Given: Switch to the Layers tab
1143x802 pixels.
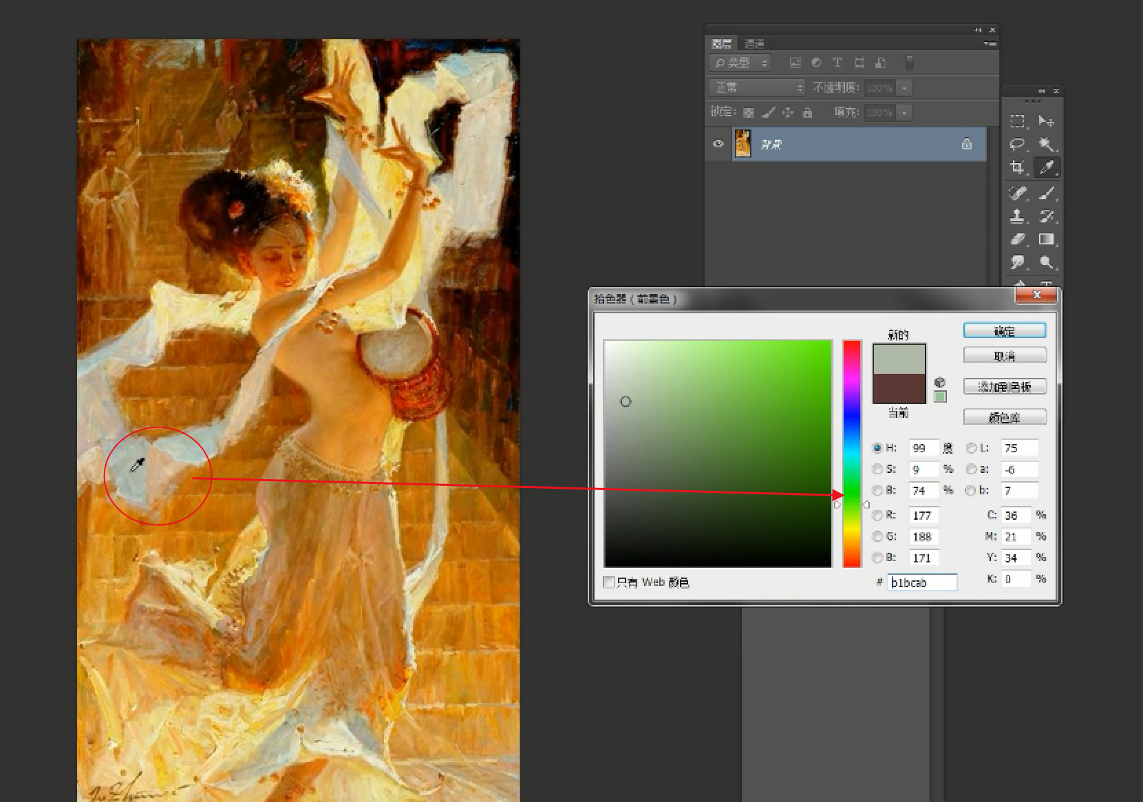Looking at the screenshot, I should [x=722, y=43].
